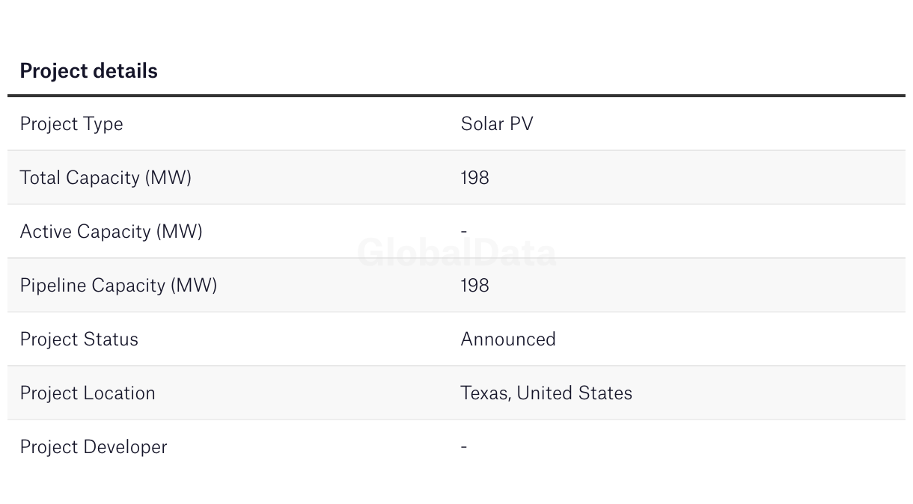Select the Project Developer label
This screenshot has height=504, width=913.
[94, 447]
